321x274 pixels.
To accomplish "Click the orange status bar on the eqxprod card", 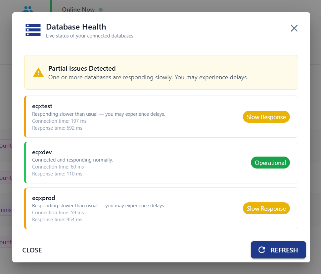I will coord(25,208).
